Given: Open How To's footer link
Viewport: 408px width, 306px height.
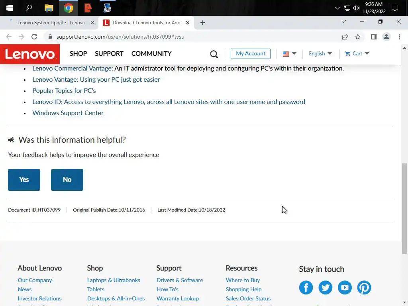Looking at the screenshot, I should [168, 289].
